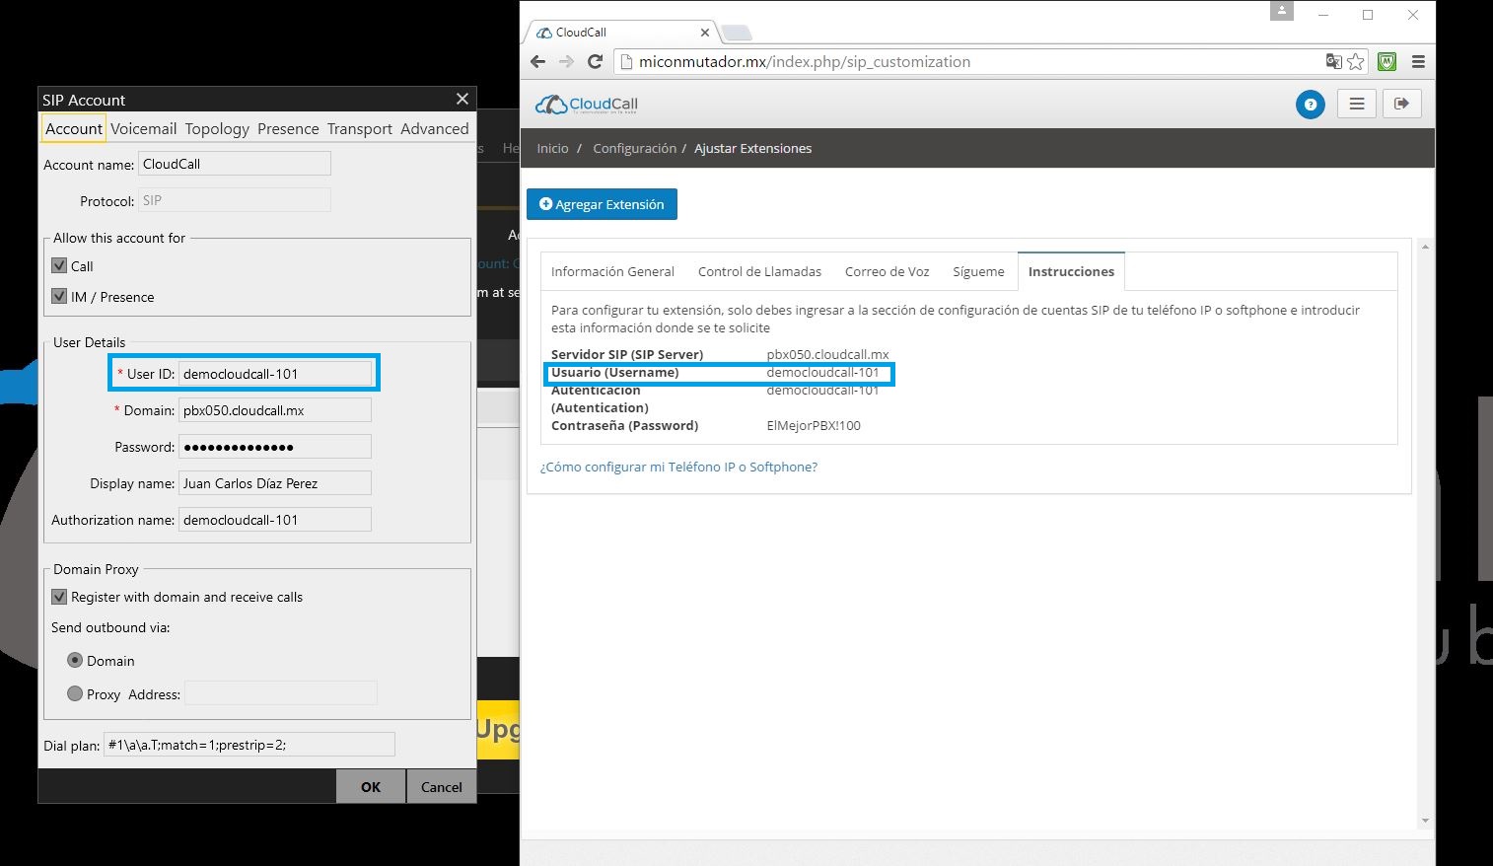This screenshot has width=1493, height=866.
Task: Uncheck Register with domain and receive calls
Action: [x=59, y=597]
